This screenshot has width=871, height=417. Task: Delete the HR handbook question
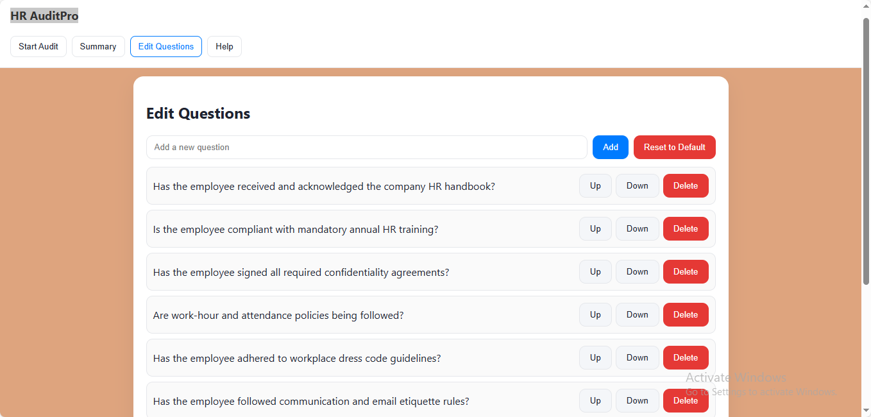685,186
